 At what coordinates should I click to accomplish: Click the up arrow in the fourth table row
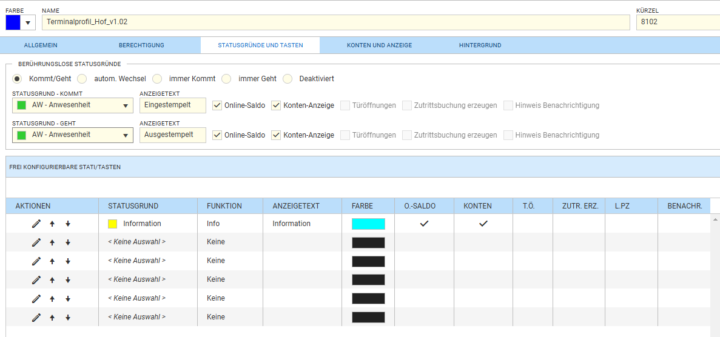[x=52, y=279]
